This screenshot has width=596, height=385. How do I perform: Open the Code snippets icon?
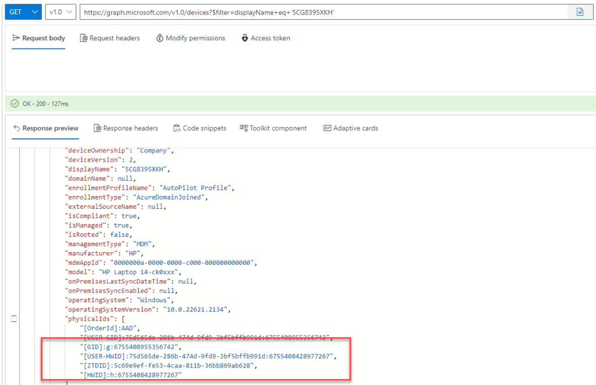[x=177, y=128]
